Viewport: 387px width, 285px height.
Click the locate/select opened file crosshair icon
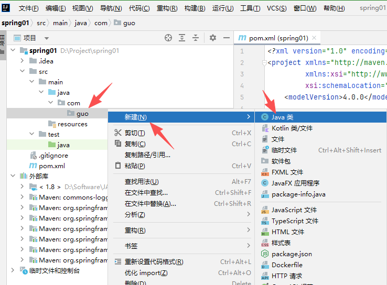[168, 38]
